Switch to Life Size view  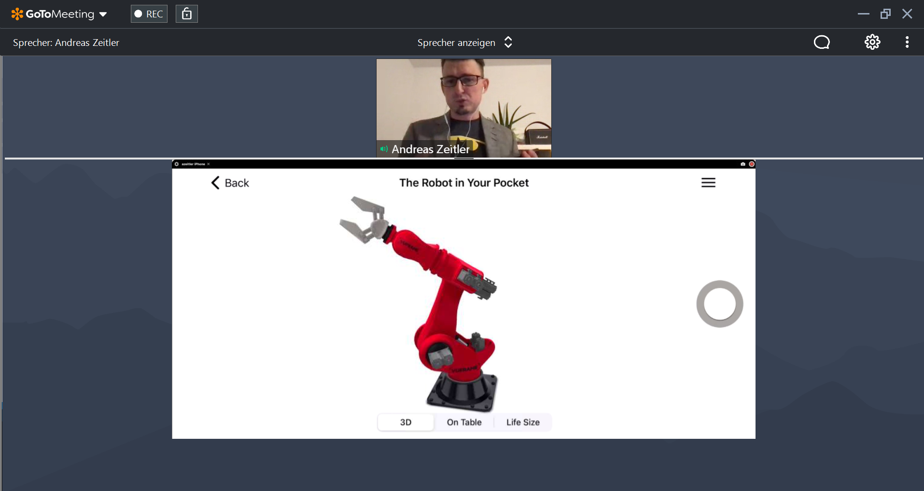point(522,422)
